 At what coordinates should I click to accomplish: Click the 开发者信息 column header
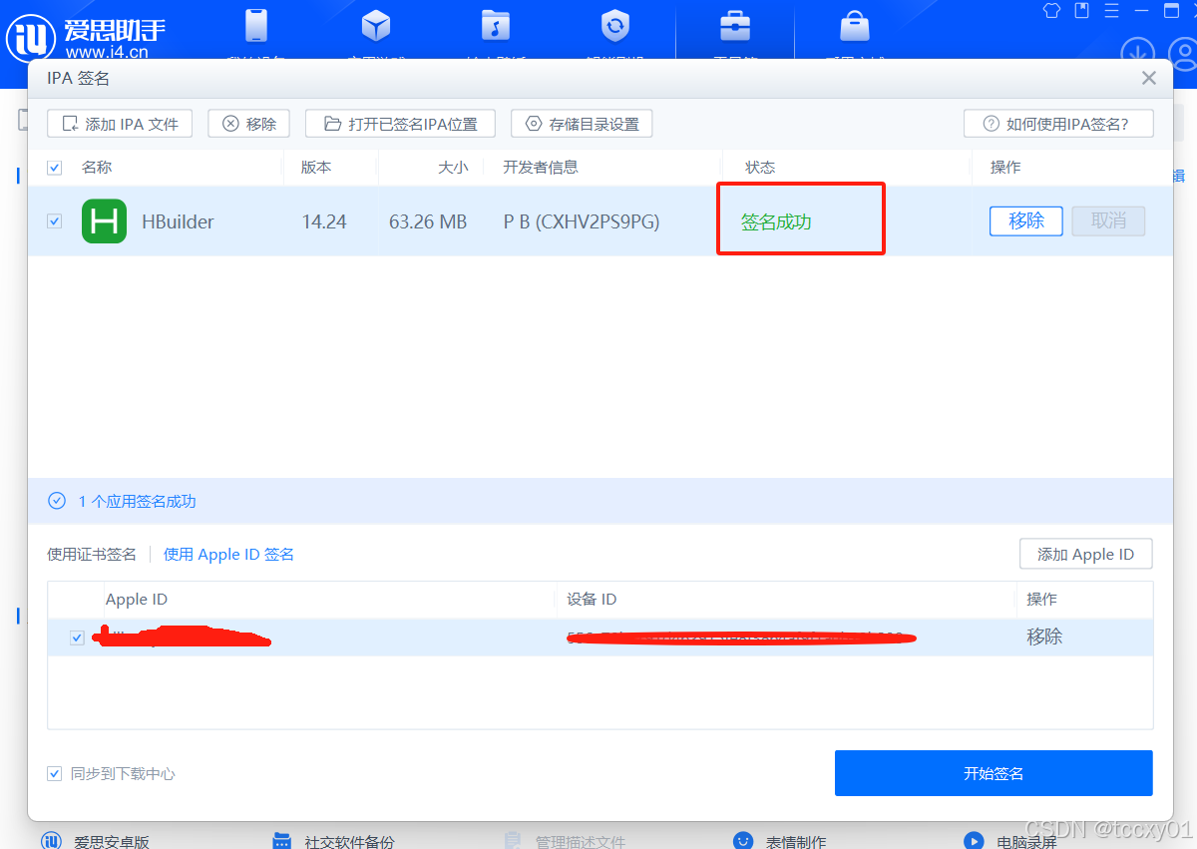pos(541,168)
